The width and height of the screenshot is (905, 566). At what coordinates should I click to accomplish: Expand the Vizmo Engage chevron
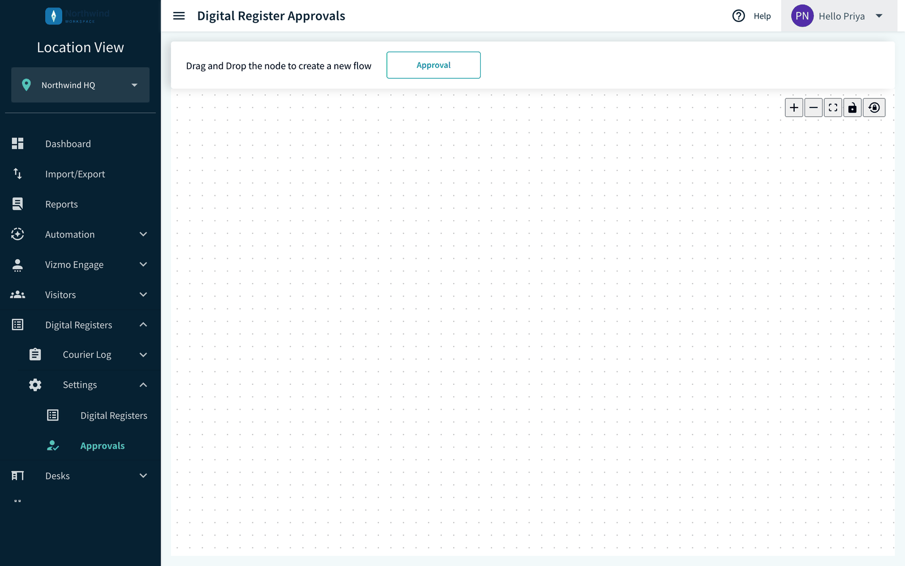(143, 264)
